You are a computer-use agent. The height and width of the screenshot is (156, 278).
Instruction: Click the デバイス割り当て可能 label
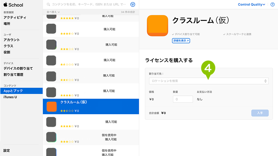point(186,34)
